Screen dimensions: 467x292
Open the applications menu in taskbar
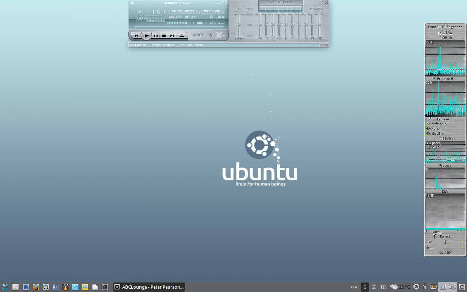point(5,287)
